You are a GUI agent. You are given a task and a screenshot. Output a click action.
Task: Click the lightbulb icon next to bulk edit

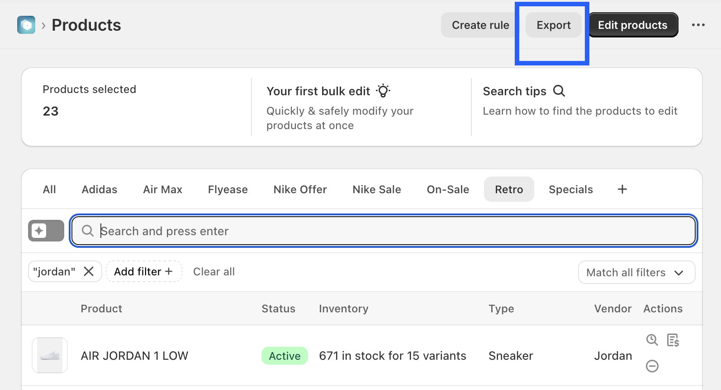383,91
